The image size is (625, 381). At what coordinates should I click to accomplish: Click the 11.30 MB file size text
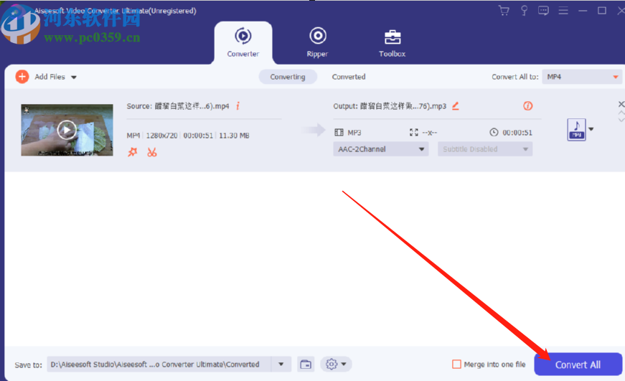(235, 136)
